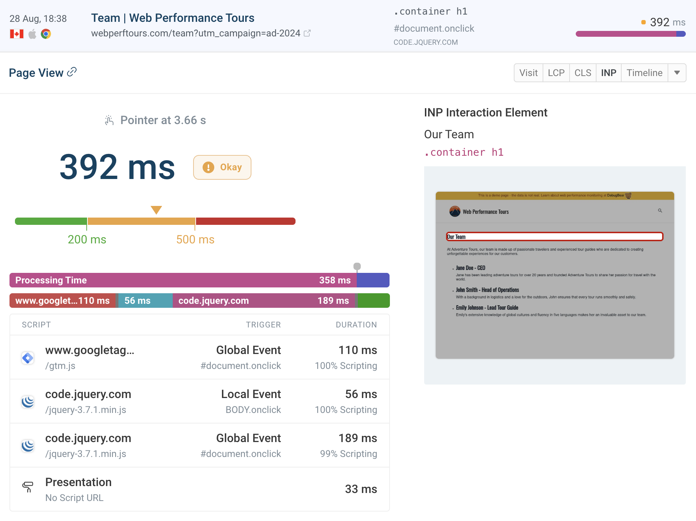Click the blue segment after Processing Time

click(373, 280)
